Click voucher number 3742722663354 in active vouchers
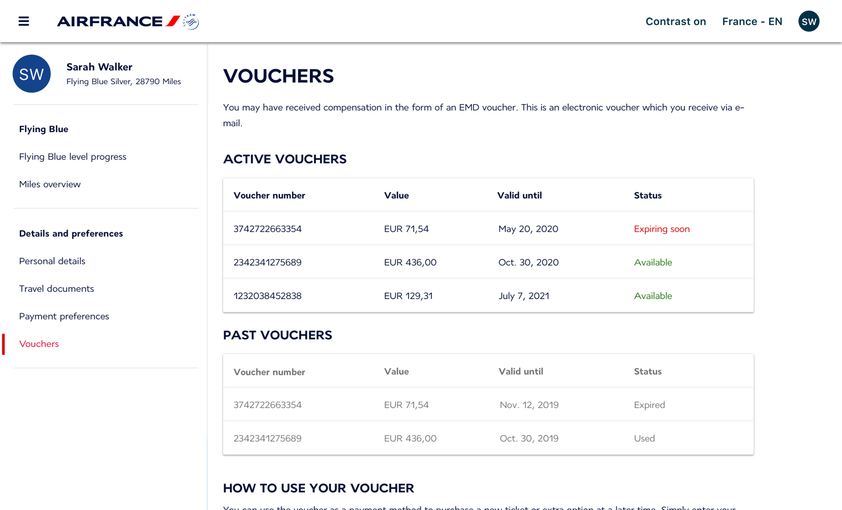This screenshot has width=842, height=510. (x=267, y=229)
